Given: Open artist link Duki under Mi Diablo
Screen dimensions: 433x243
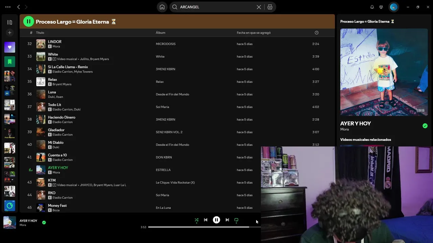Looking at the screenshot, I should pyautogui.click(x=56, y=147).
